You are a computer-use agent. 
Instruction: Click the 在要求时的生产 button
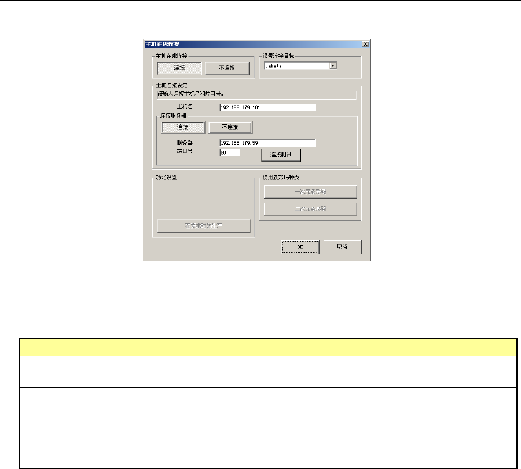point(204,226)
